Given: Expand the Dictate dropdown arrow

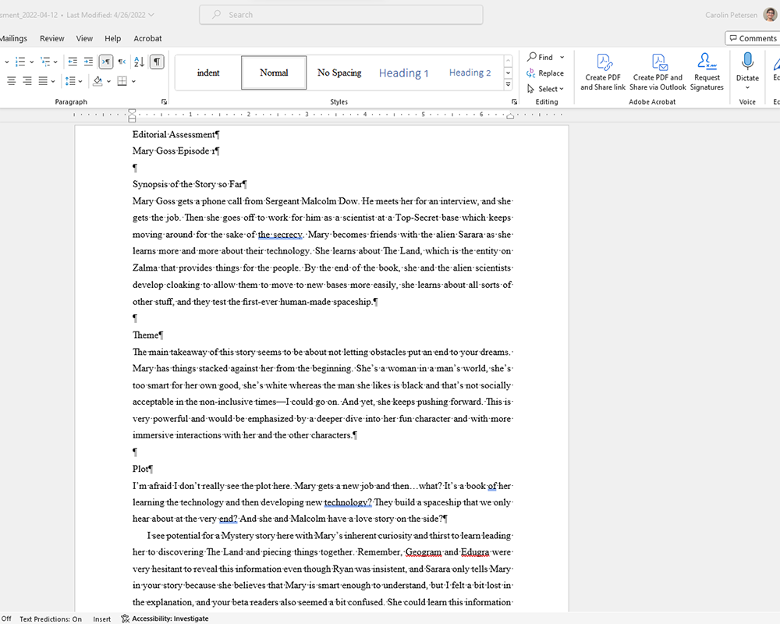Looking at the screenshot, I should [747, 87].
